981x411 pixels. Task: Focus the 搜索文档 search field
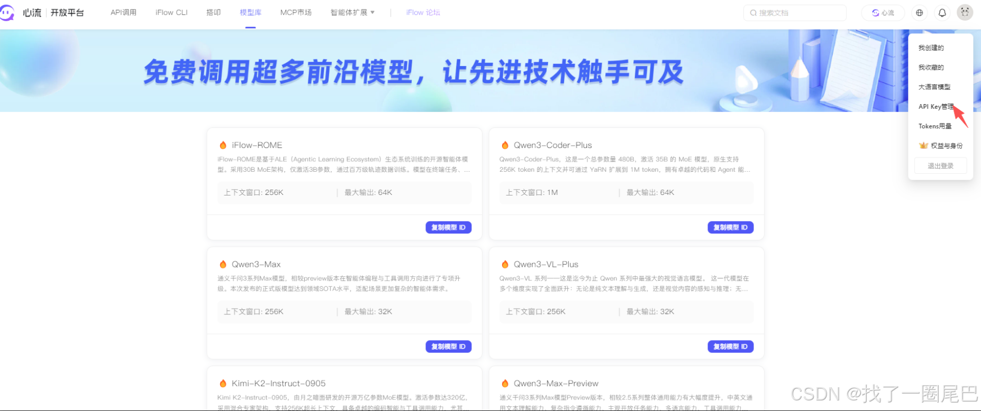point(795,13)
